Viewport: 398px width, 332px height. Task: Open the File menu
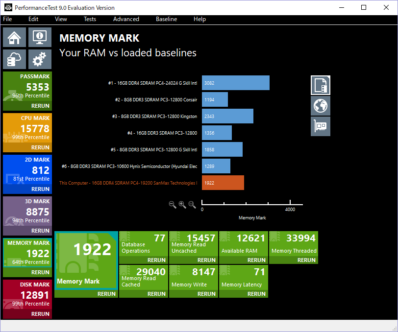pos(7,19)
